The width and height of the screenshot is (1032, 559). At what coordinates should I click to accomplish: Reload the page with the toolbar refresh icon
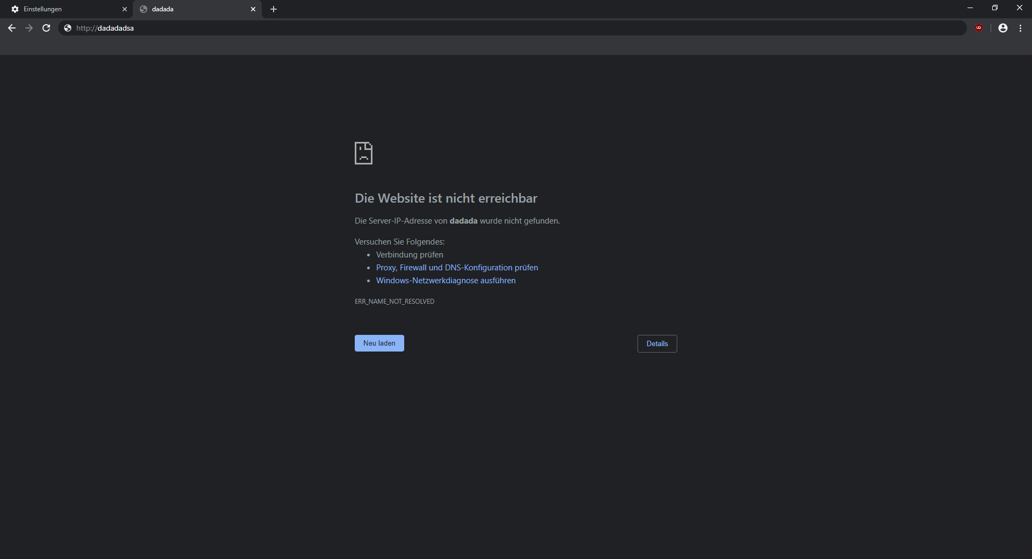click(x=46, y=28)
